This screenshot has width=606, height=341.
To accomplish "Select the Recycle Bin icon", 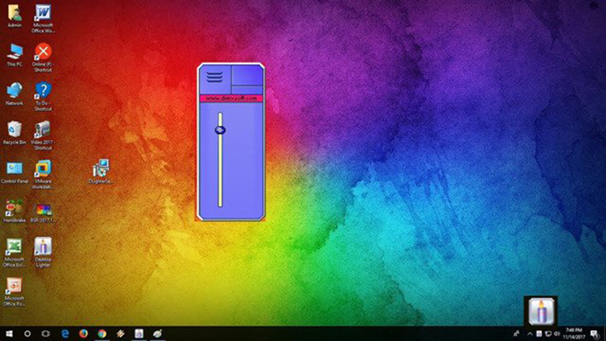I will point(14,133).
